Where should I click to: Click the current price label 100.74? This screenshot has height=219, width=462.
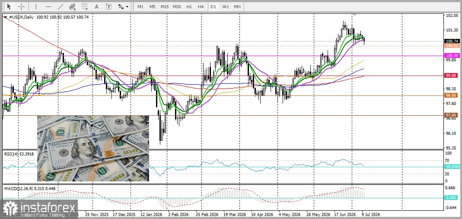click(452, 41)
